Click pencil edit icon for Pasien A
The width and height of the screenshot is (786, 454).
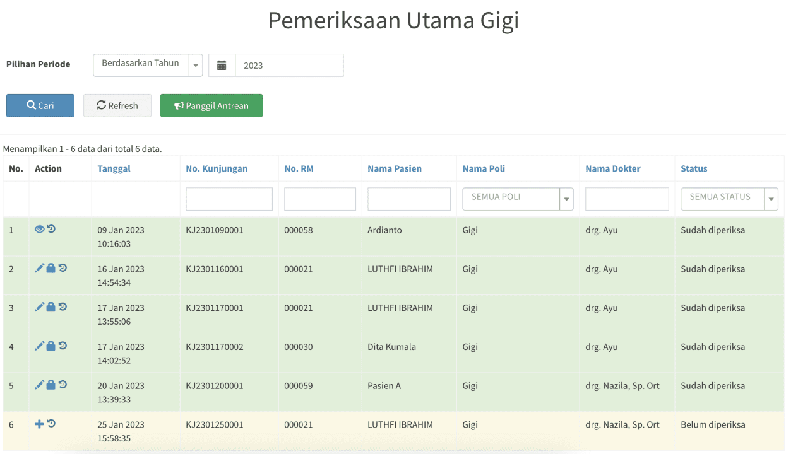pos(39,385)
